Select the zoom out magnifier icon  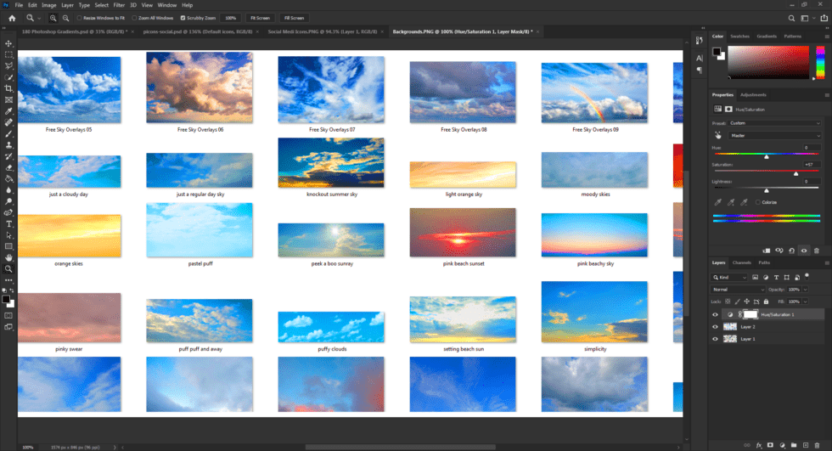[x=65, y=17]
